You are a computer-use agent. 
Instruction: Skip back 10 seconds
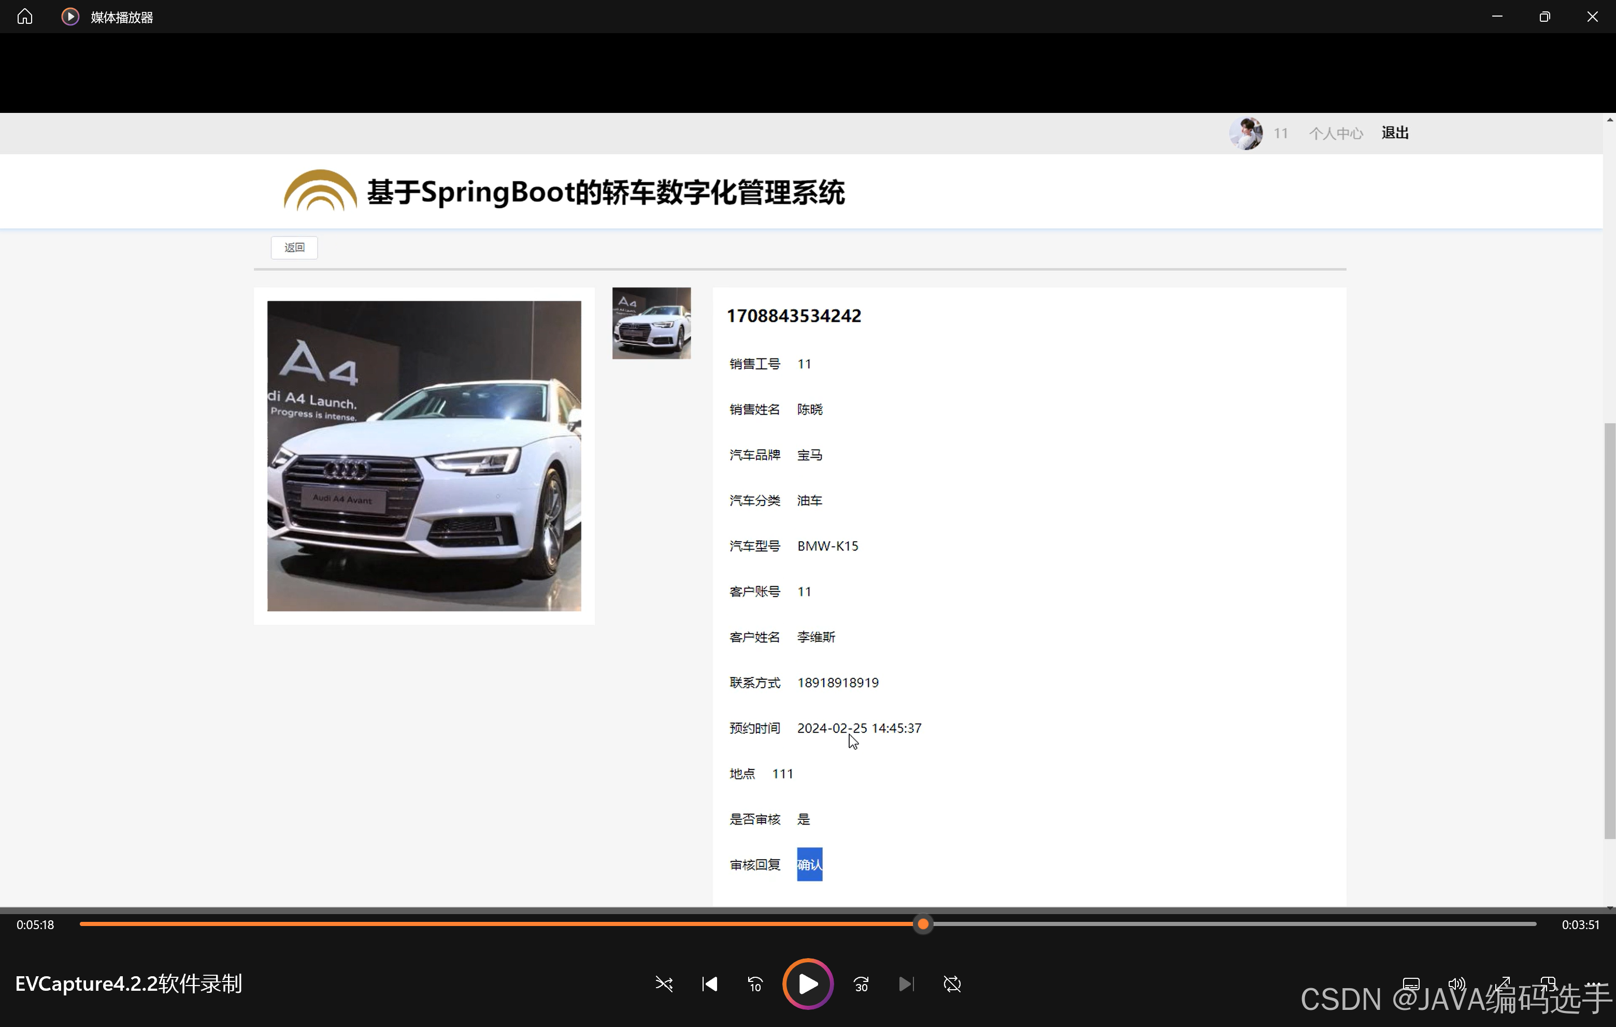754,984
